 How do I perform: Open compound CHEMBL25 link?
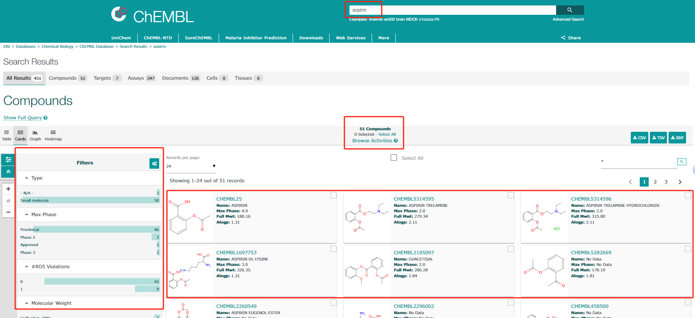(229, 199)
